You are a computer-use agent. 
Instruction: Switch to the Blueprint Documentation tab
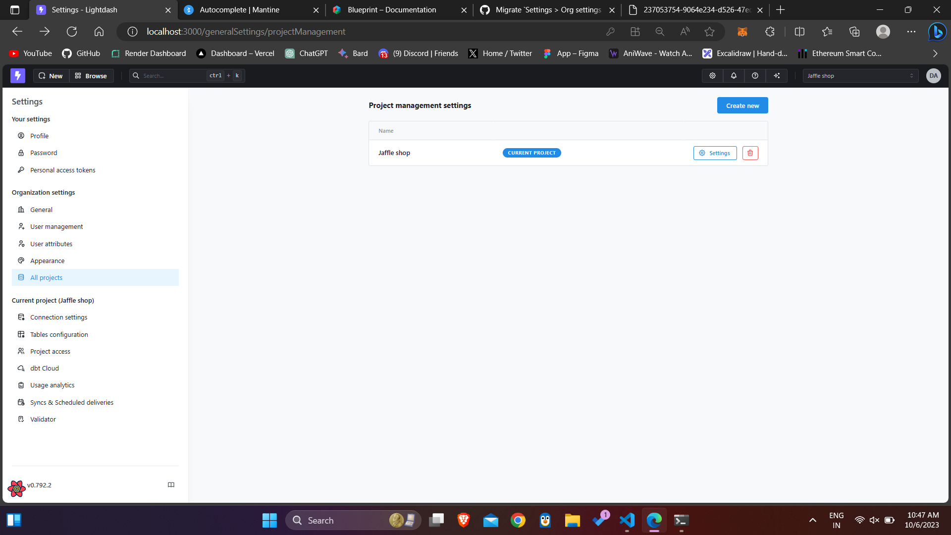(x=391, y=9)
